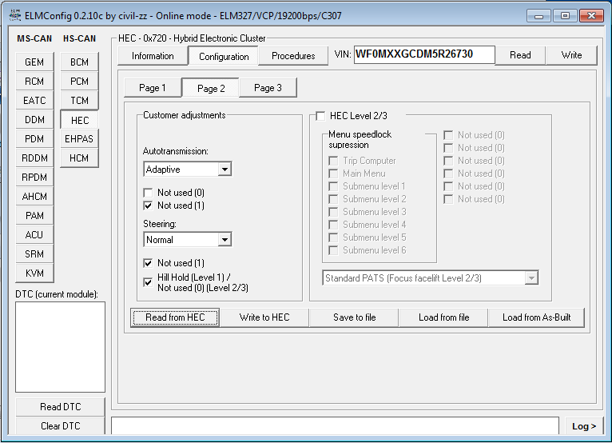
Task: Expand the Autotransmission dropdown
Action: (225, 170)
